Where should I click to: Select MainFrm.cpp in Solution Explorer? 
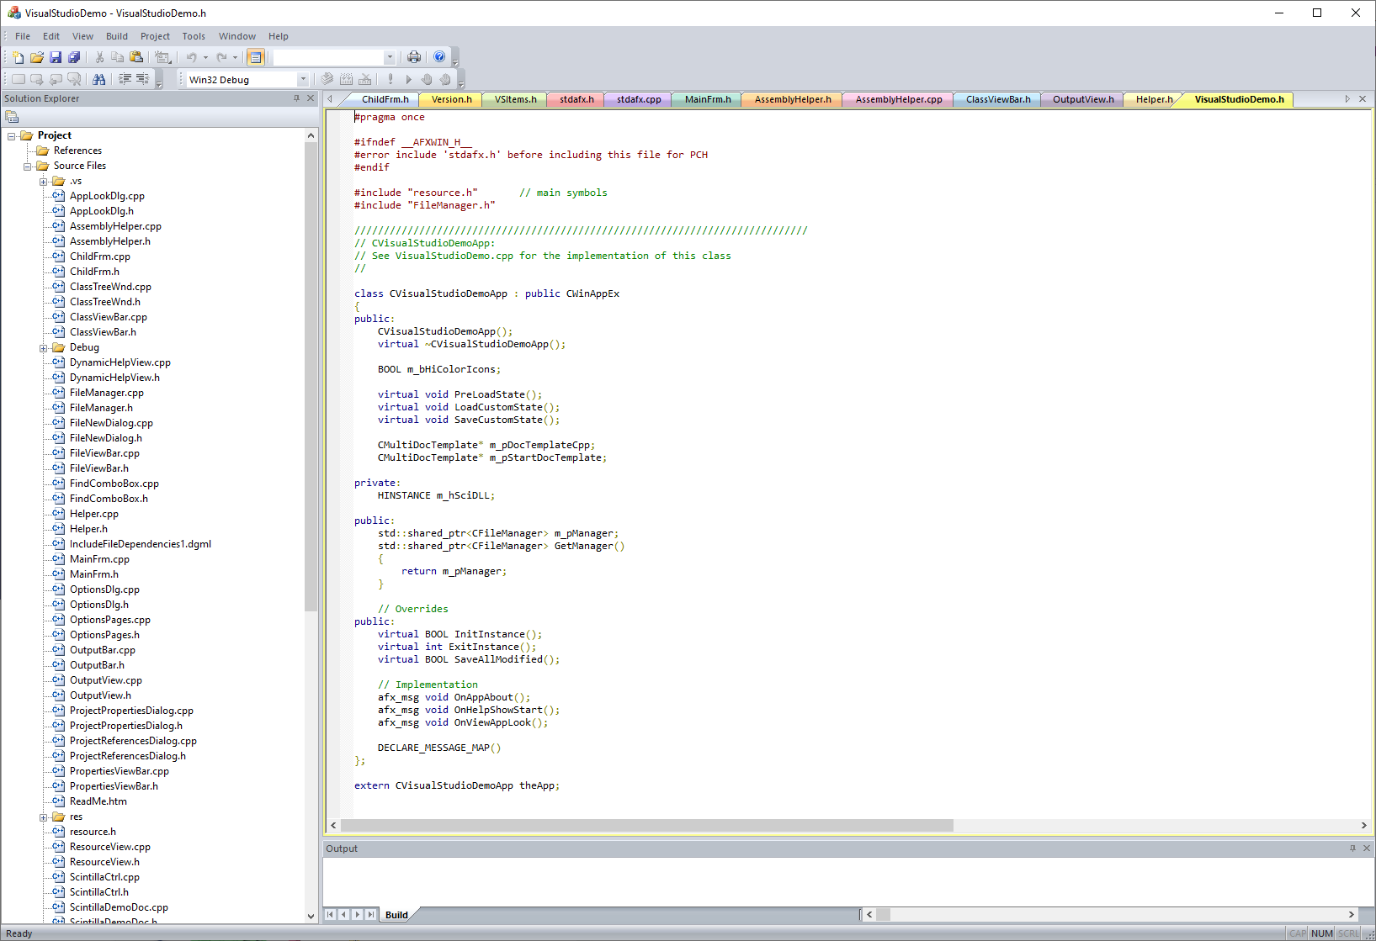click(x=99, y=559)
